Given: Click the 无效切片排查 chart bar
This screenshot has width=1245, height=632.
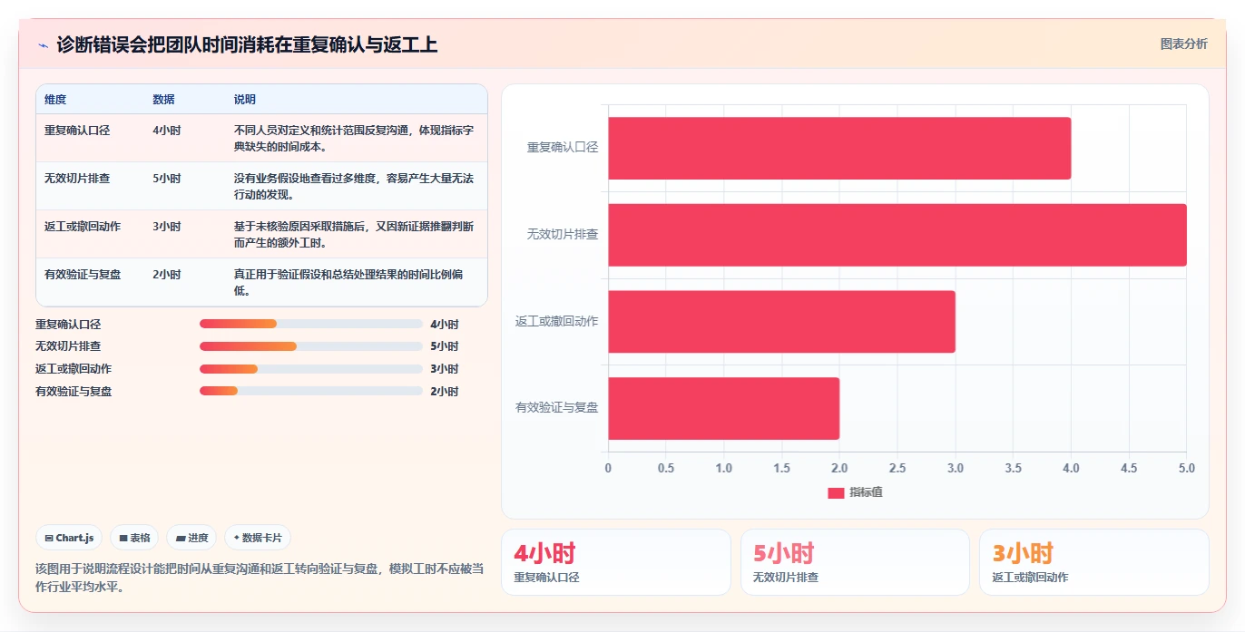Looking at the screenshot, I should tap(897, 235).
